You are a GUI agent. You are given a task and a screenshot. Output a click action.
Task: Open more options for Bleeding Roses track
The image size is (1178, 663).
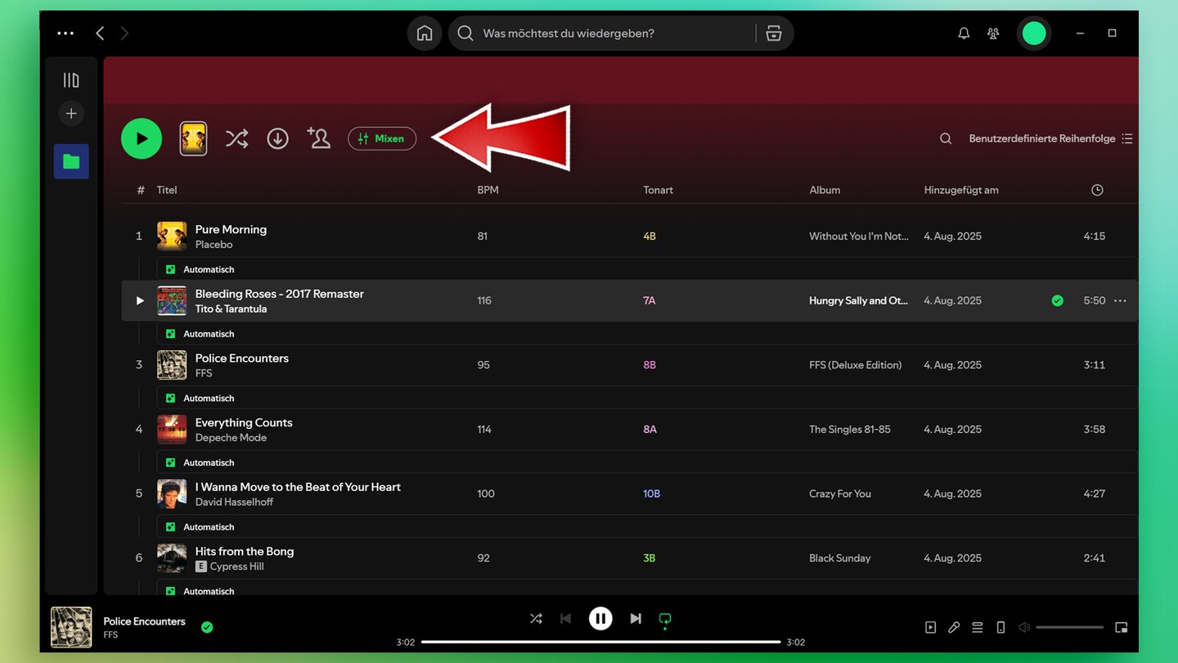1120,301
